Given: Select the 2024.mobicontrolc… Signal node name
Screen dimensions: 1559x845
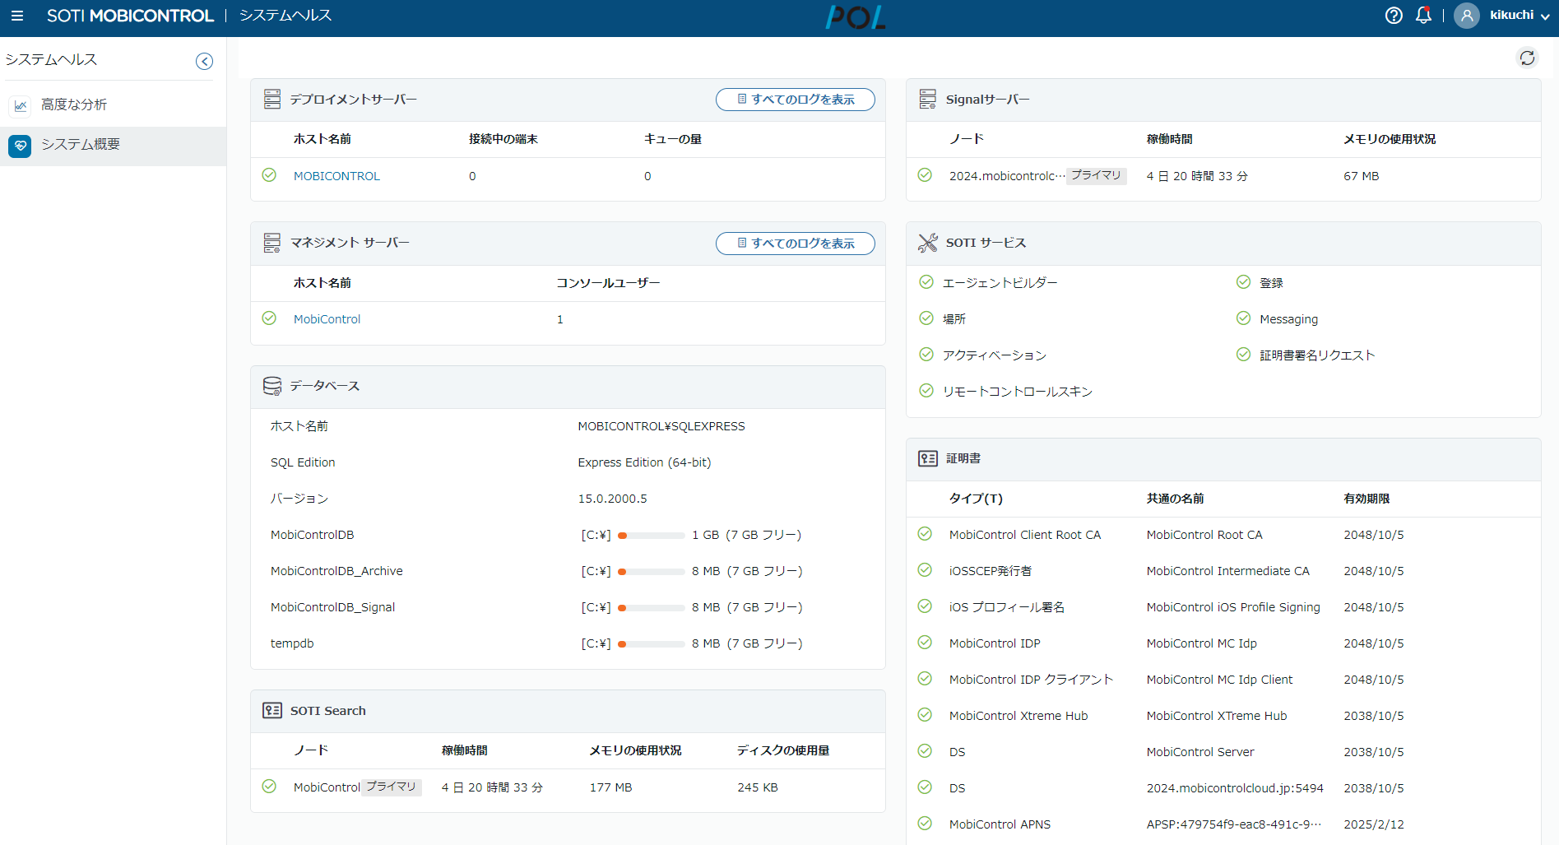Looking at the screenshot, I should (1007, 176).
